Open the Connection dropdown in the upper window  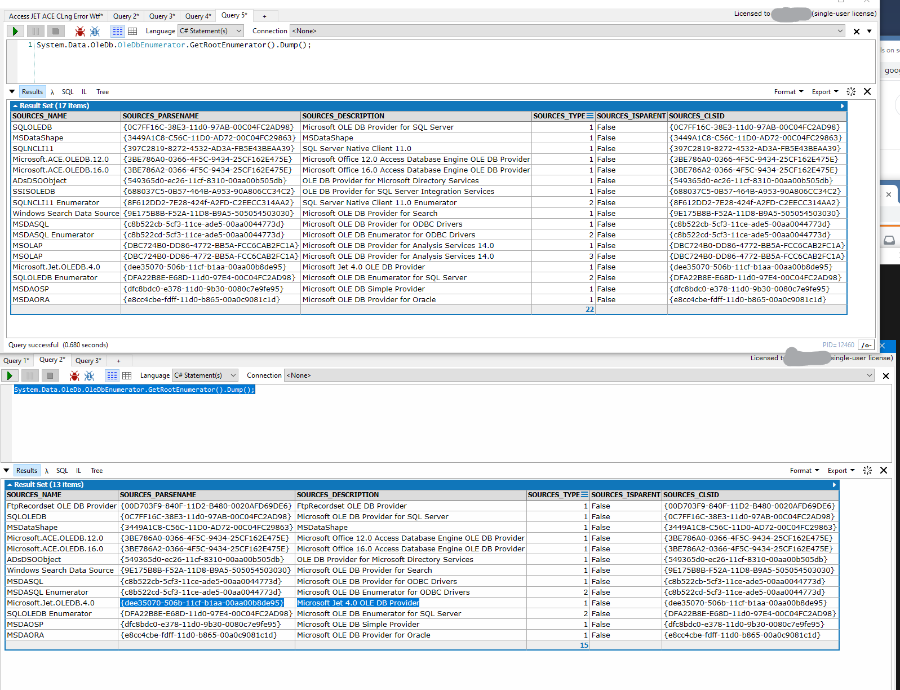[568, 31]
